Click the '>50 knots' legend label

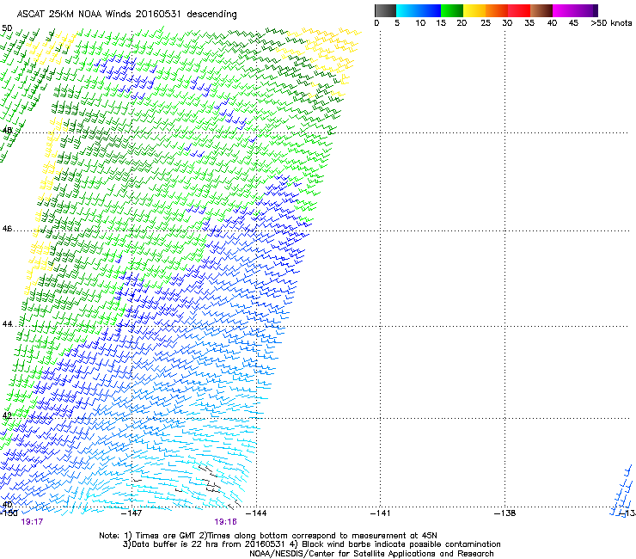pos(611,23)
